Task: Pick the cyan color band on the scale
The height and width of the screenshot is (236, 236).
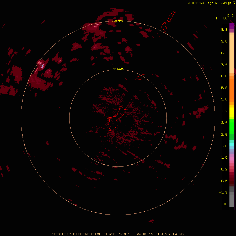Action: coord(232,144)
